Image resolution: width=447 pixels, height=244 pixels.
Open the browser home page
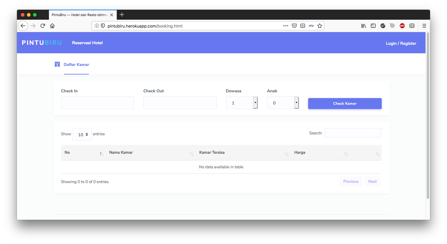(x=52, y=26)
